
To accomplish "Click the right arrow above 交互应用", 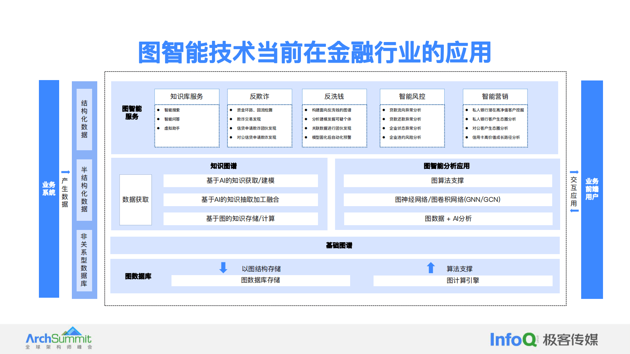I will point(574,172).
